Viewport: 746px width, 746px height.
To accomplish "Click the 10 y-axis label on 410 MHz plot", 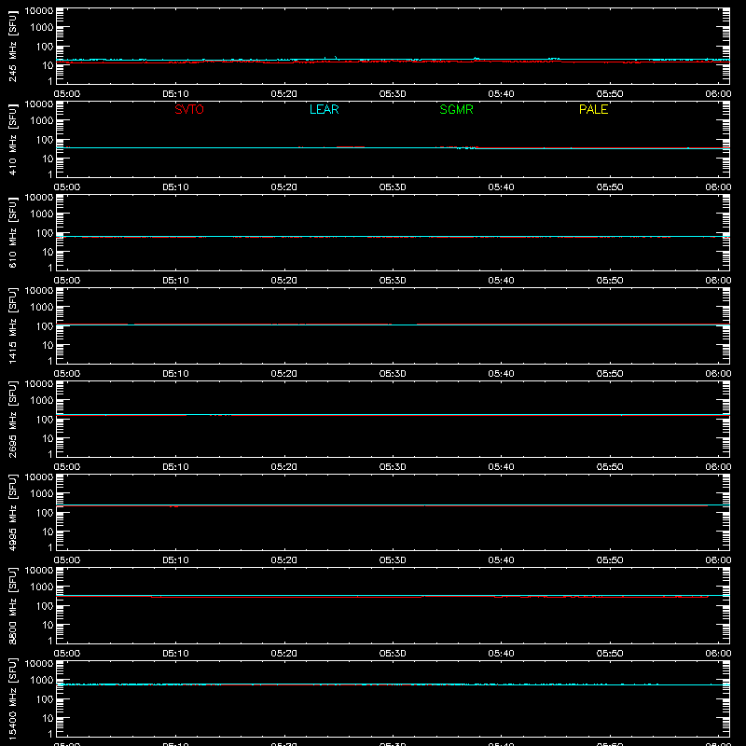I will [48, 159].
